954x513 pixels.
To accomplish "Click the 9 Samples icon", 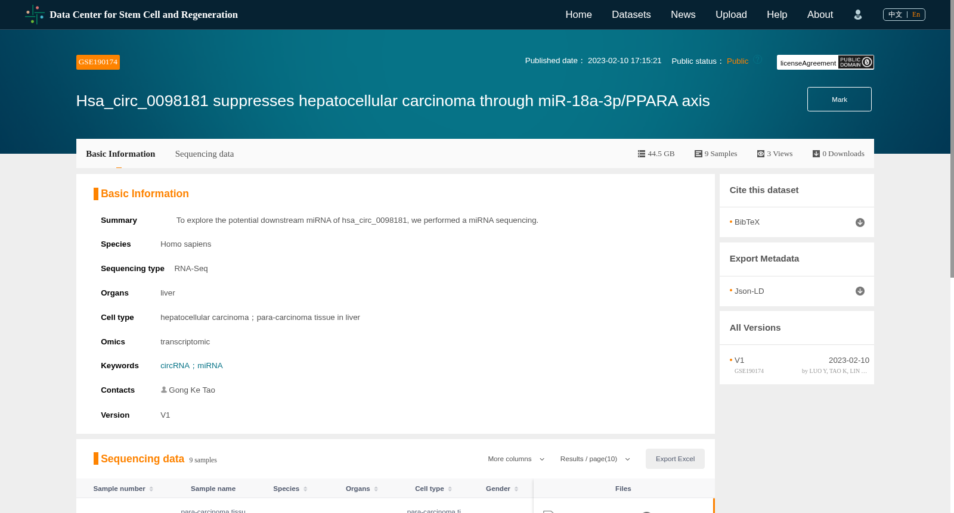I will (x=698, y=154).
